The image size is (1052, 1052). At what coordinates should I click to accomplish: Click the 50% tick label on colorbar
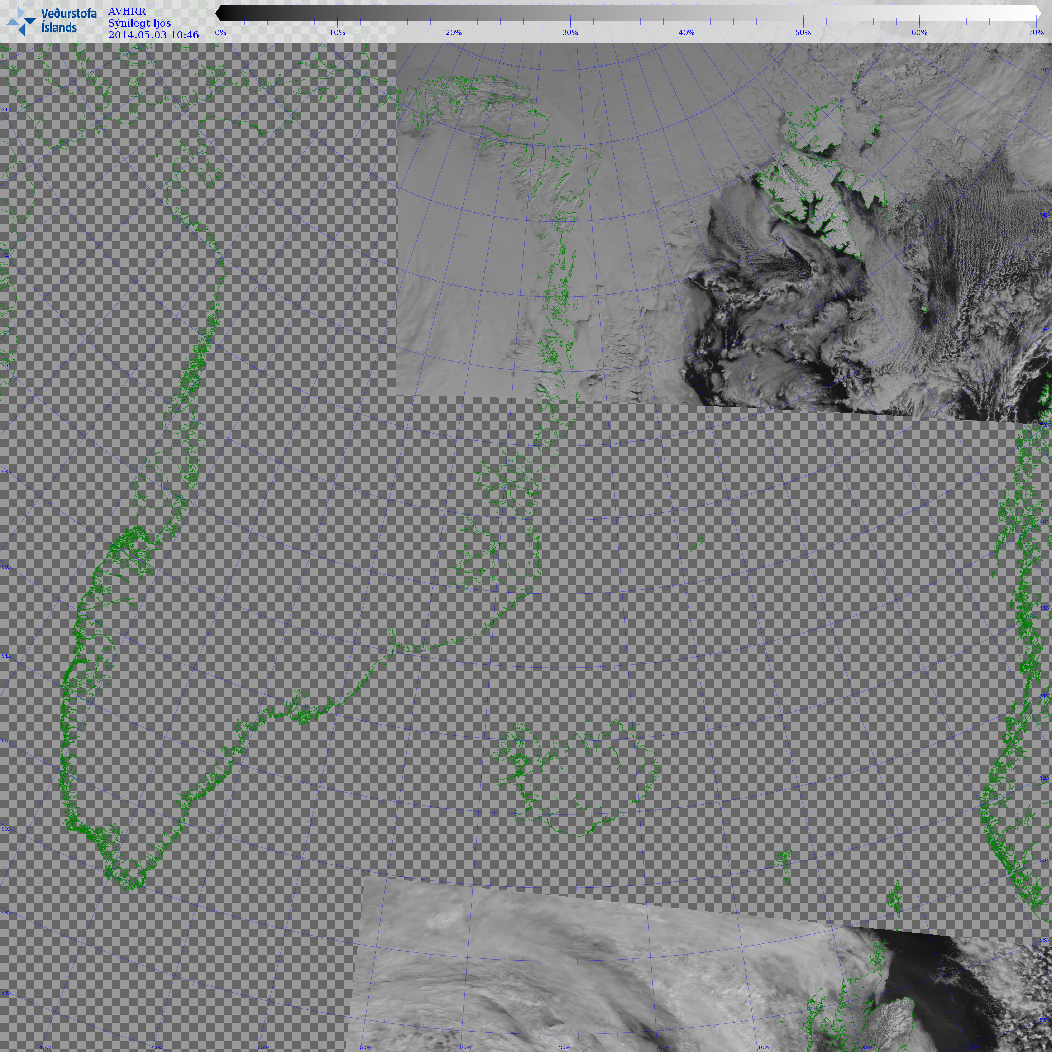coord(803,33)
